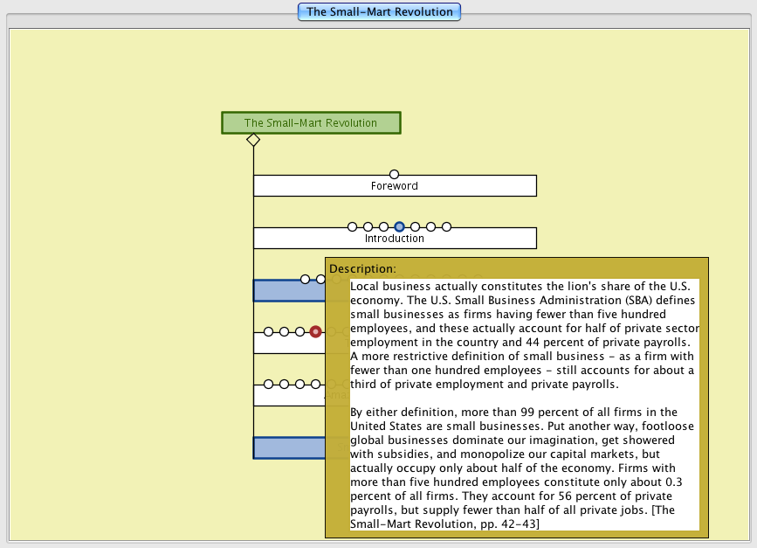Select the green Small-Mart Revolution root node

[311, 123]
